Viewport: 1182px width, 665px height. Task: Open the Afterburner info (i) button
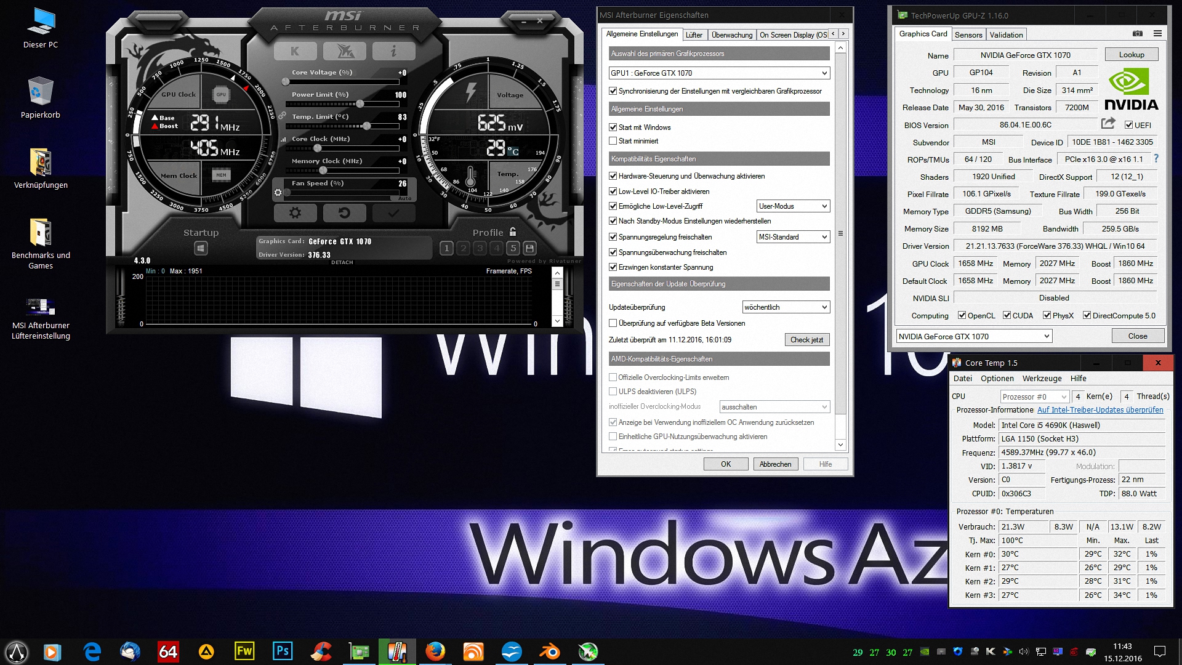point(393,52)
